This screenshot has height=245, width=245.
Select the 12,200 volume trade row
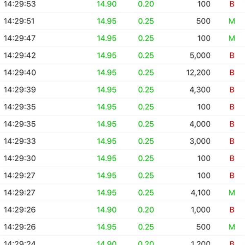(122, 73)
